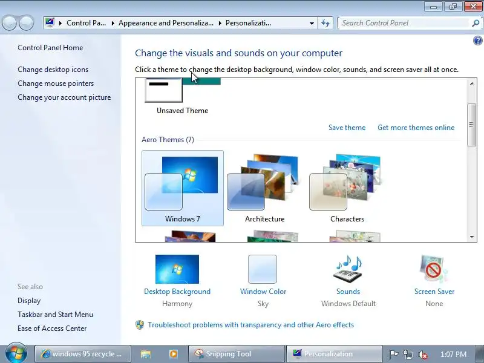The width and height of the screenshot is (484, 363).
Task: Open Windows Explorer from the taskbar
Action: (x=146, y=354)
